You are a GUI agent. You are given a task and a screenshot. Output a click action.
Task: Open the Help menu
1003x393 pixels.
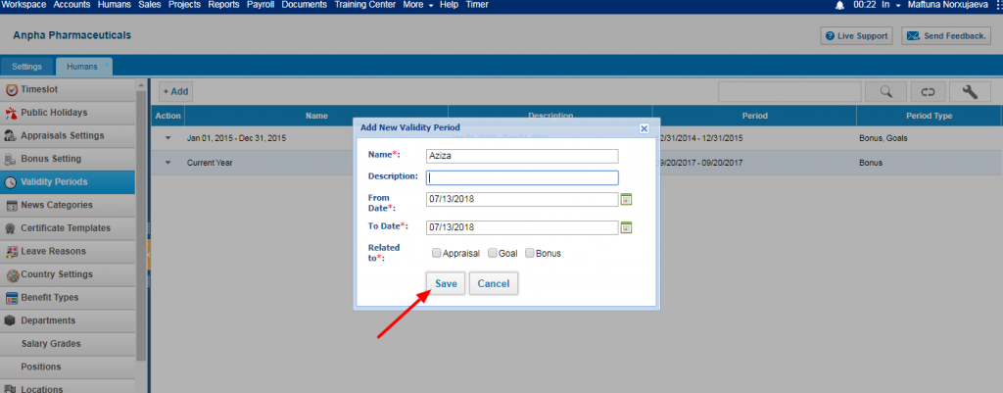coord(449,5)
